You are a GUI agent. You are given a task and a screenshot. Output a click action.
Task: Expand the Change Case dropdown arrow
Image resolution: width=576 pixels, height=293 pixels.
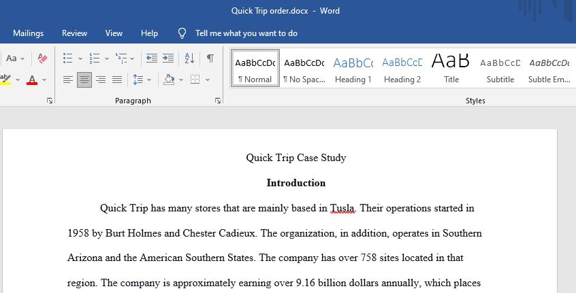pyautogui.click(x=22, y=58)
